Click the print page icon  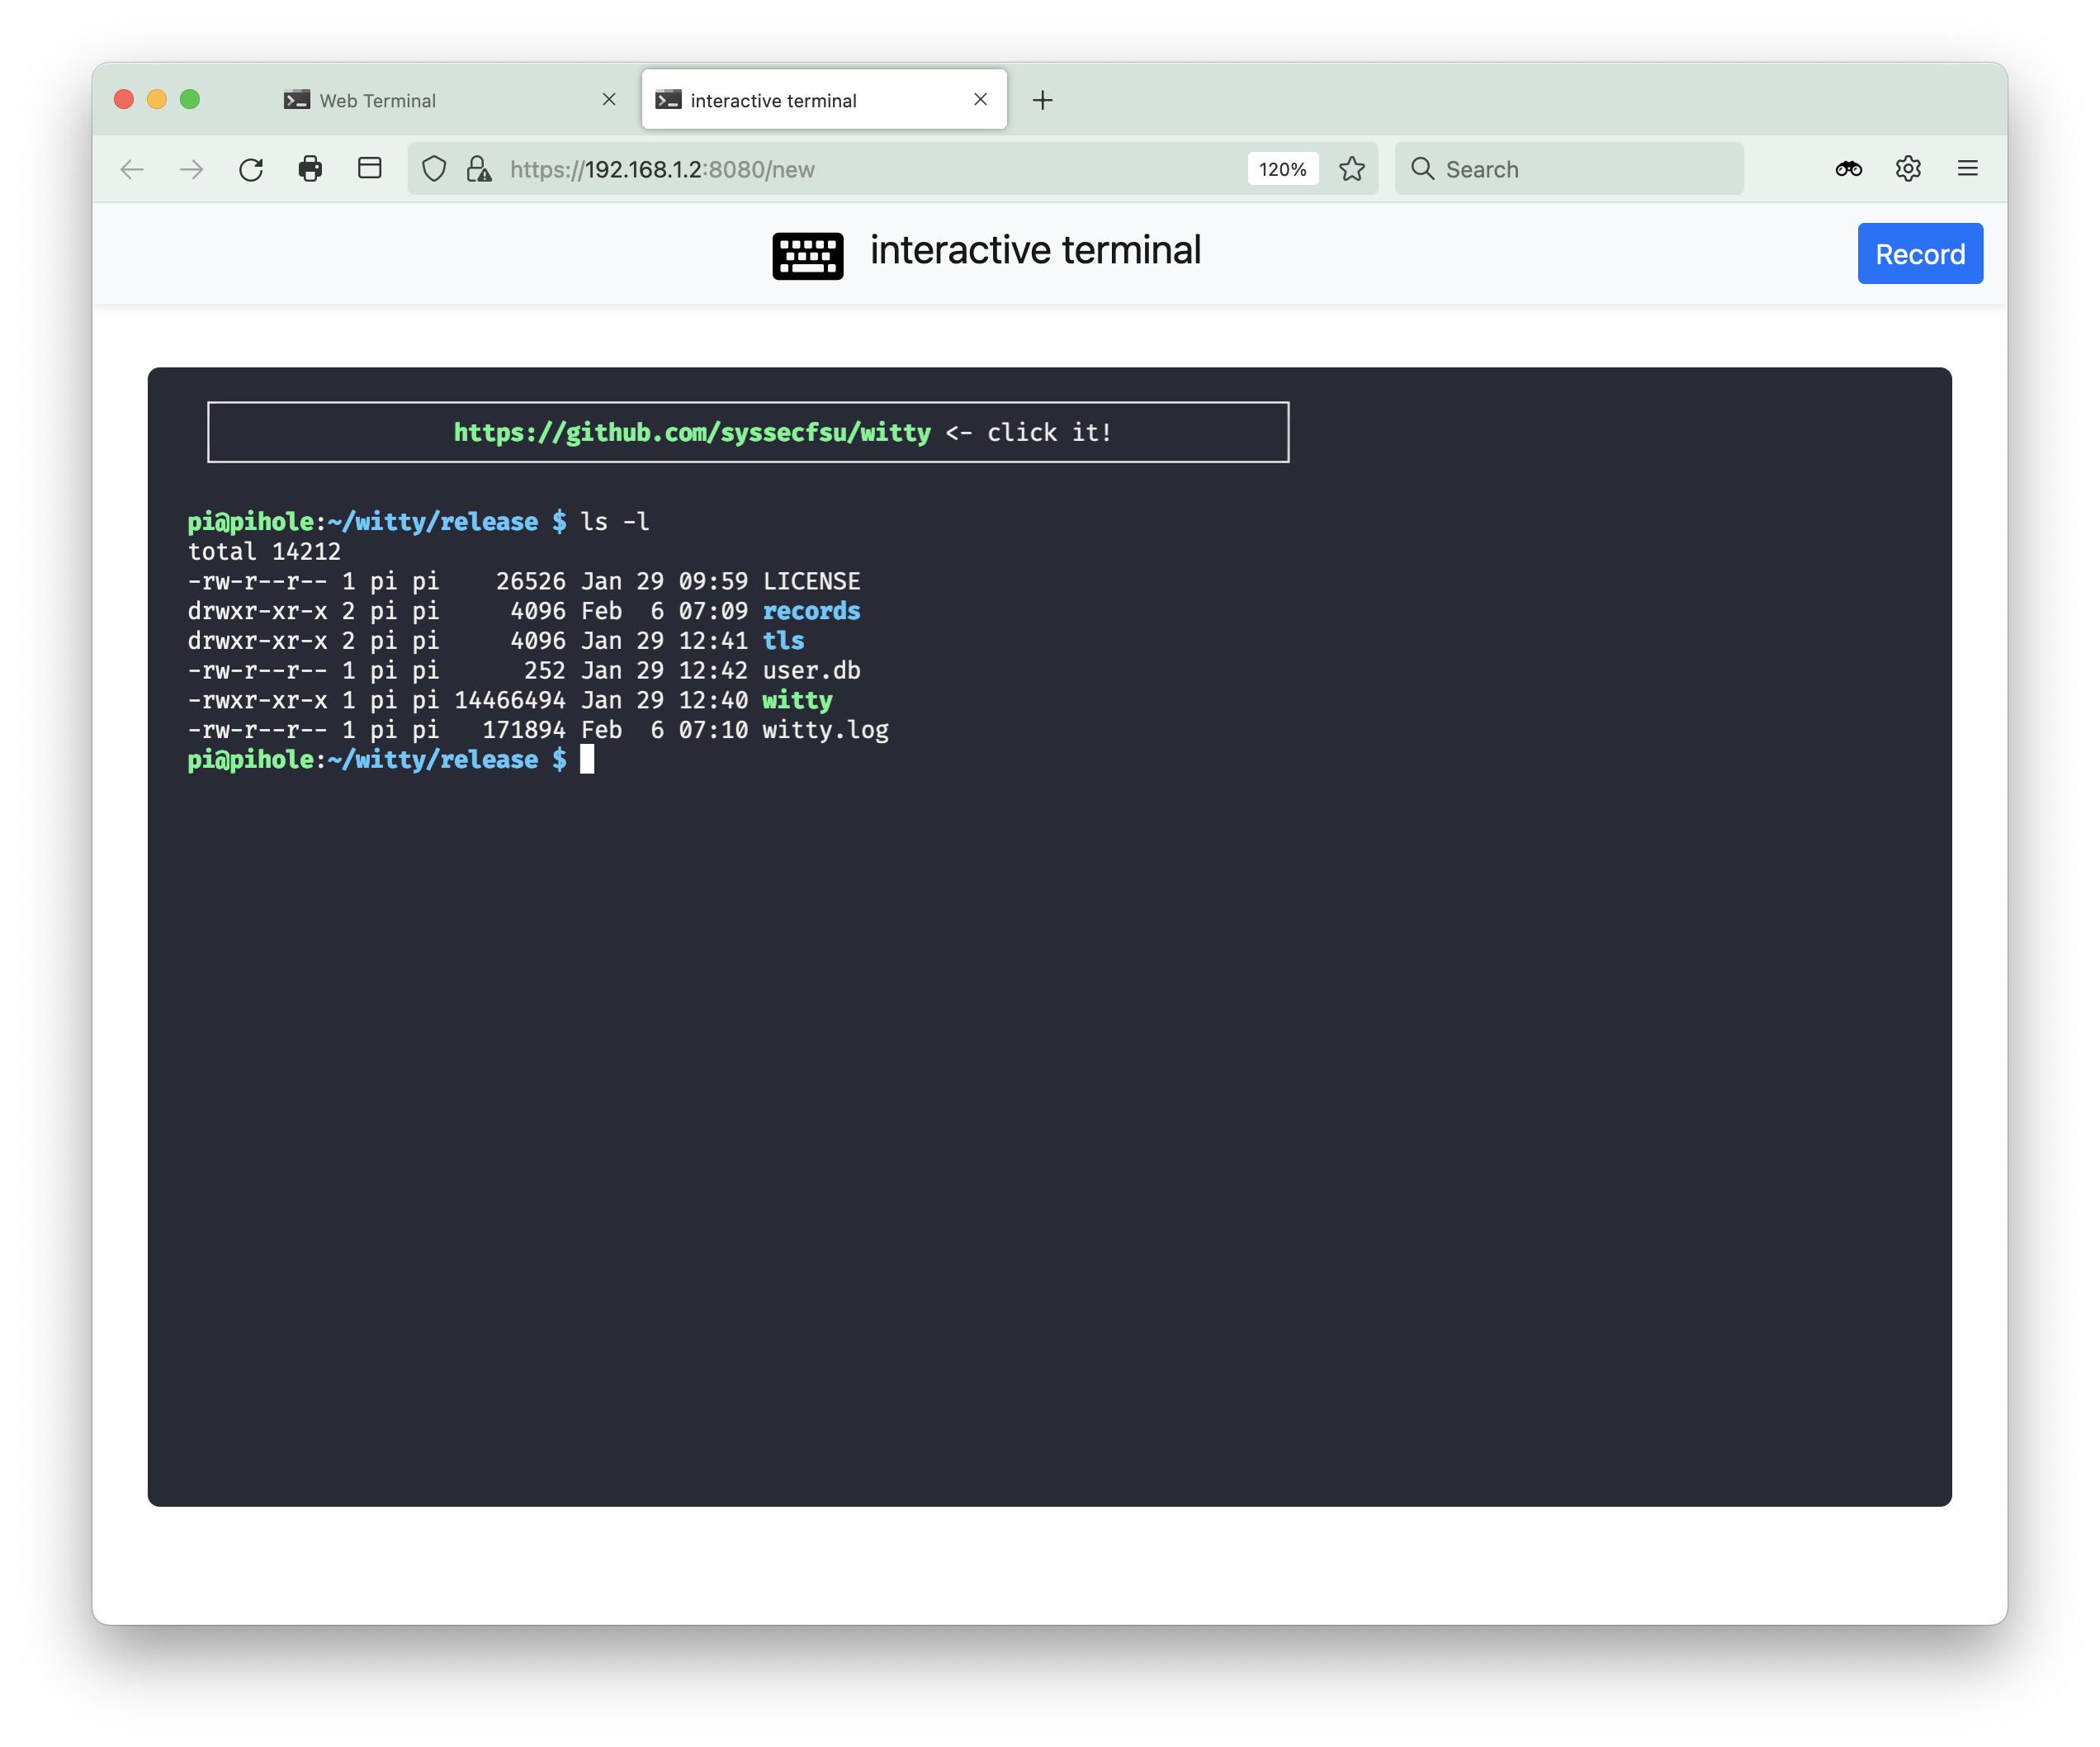(310, 169)
